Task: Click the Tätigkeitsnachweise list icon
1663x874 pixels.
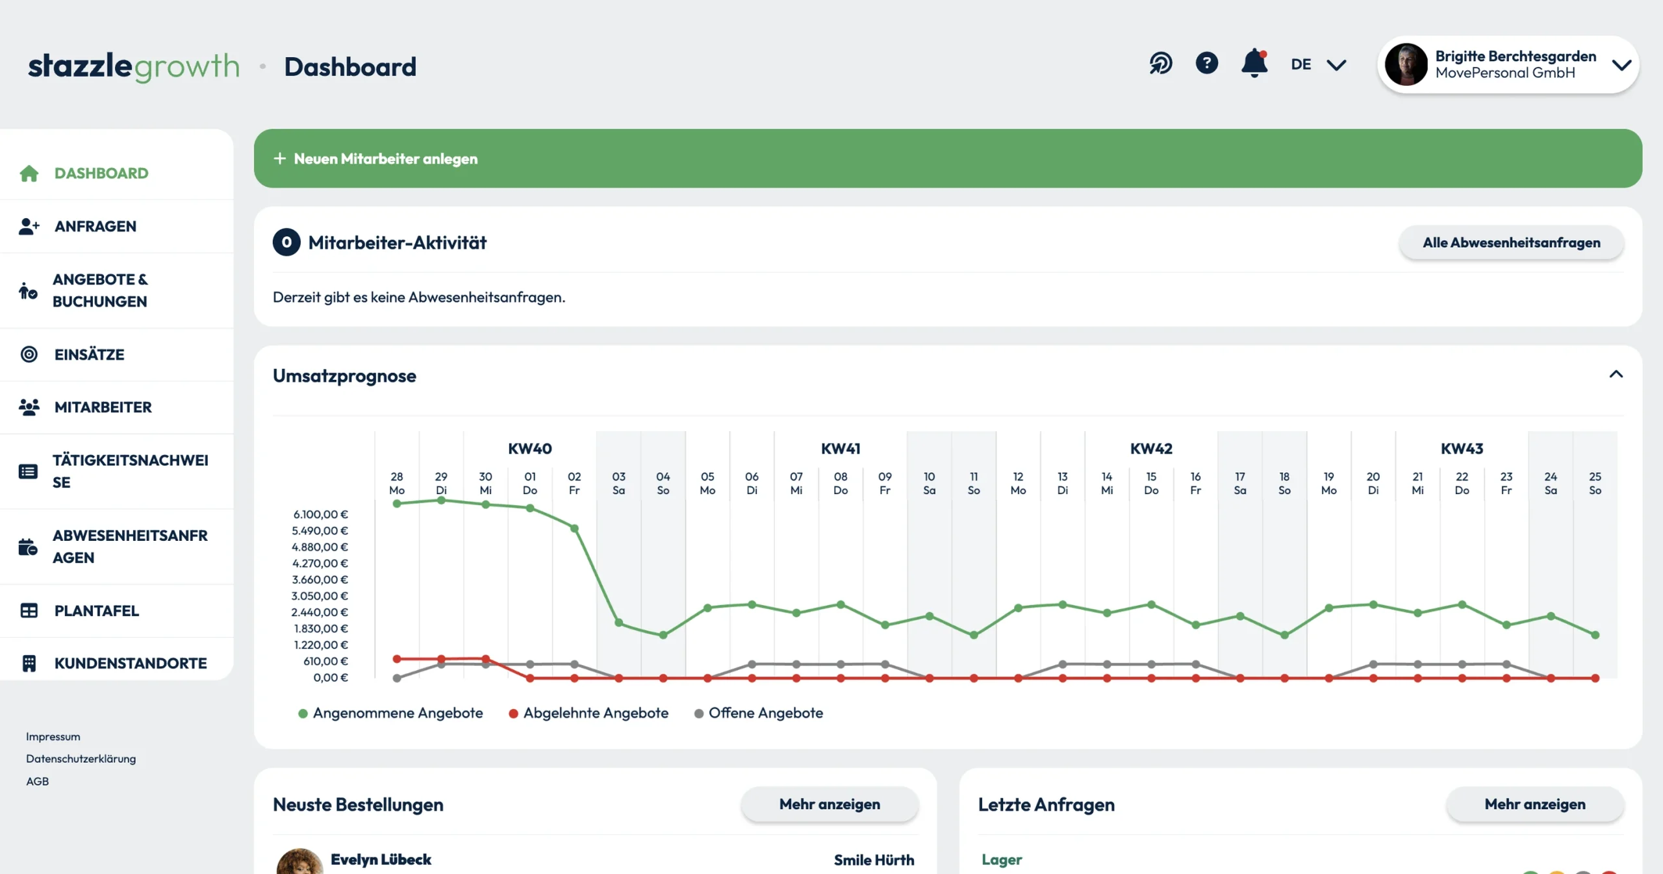Action: click(28, 471)
